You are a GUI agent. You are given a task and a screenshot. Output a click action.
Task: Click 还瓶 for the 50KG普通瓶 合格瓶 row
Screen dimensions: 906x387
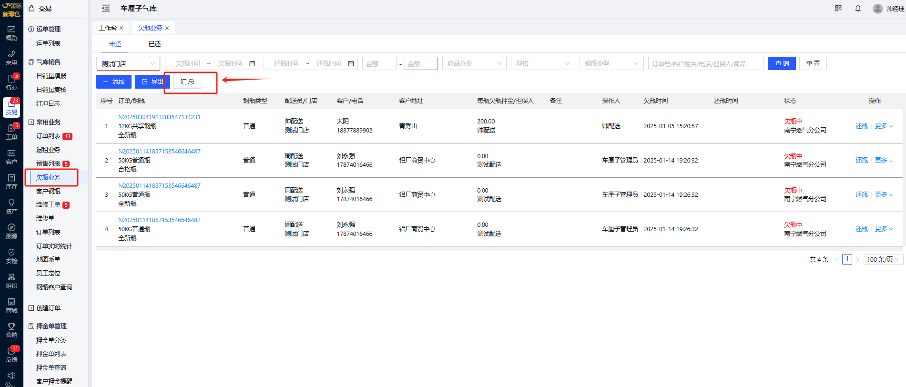tap(862, 160)
